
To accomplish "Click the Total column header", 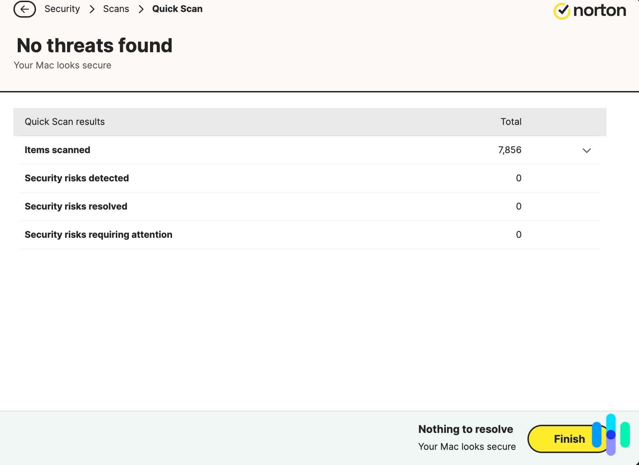I will (x=510, y=122).
